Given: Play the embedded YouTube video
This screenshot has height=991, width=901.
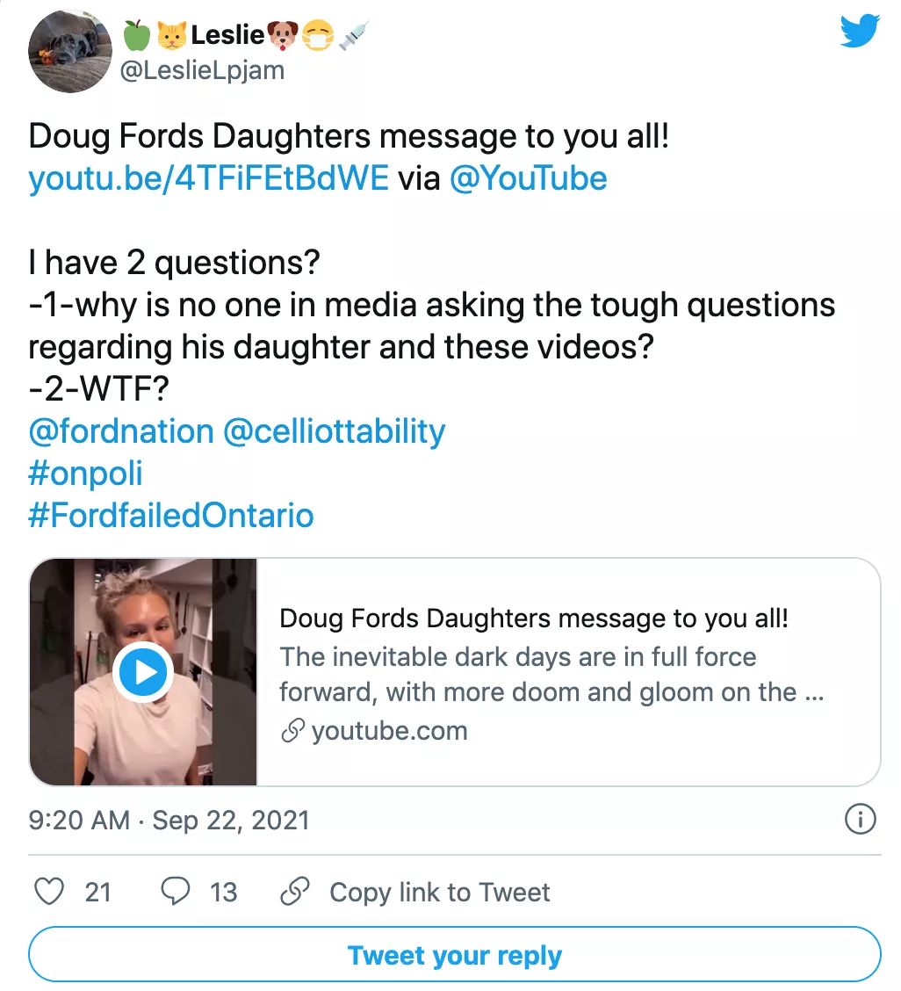Looking at the screenshot, I should pyautogui.click(x=143, y=672).
